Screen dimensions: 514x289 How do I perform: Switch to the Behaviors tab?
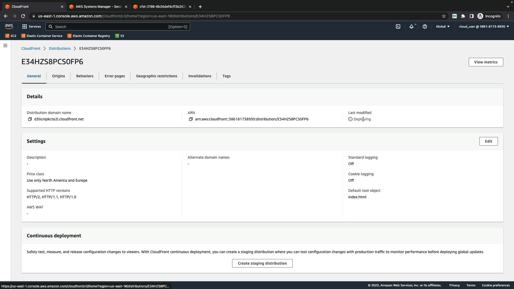pos(85,76)
